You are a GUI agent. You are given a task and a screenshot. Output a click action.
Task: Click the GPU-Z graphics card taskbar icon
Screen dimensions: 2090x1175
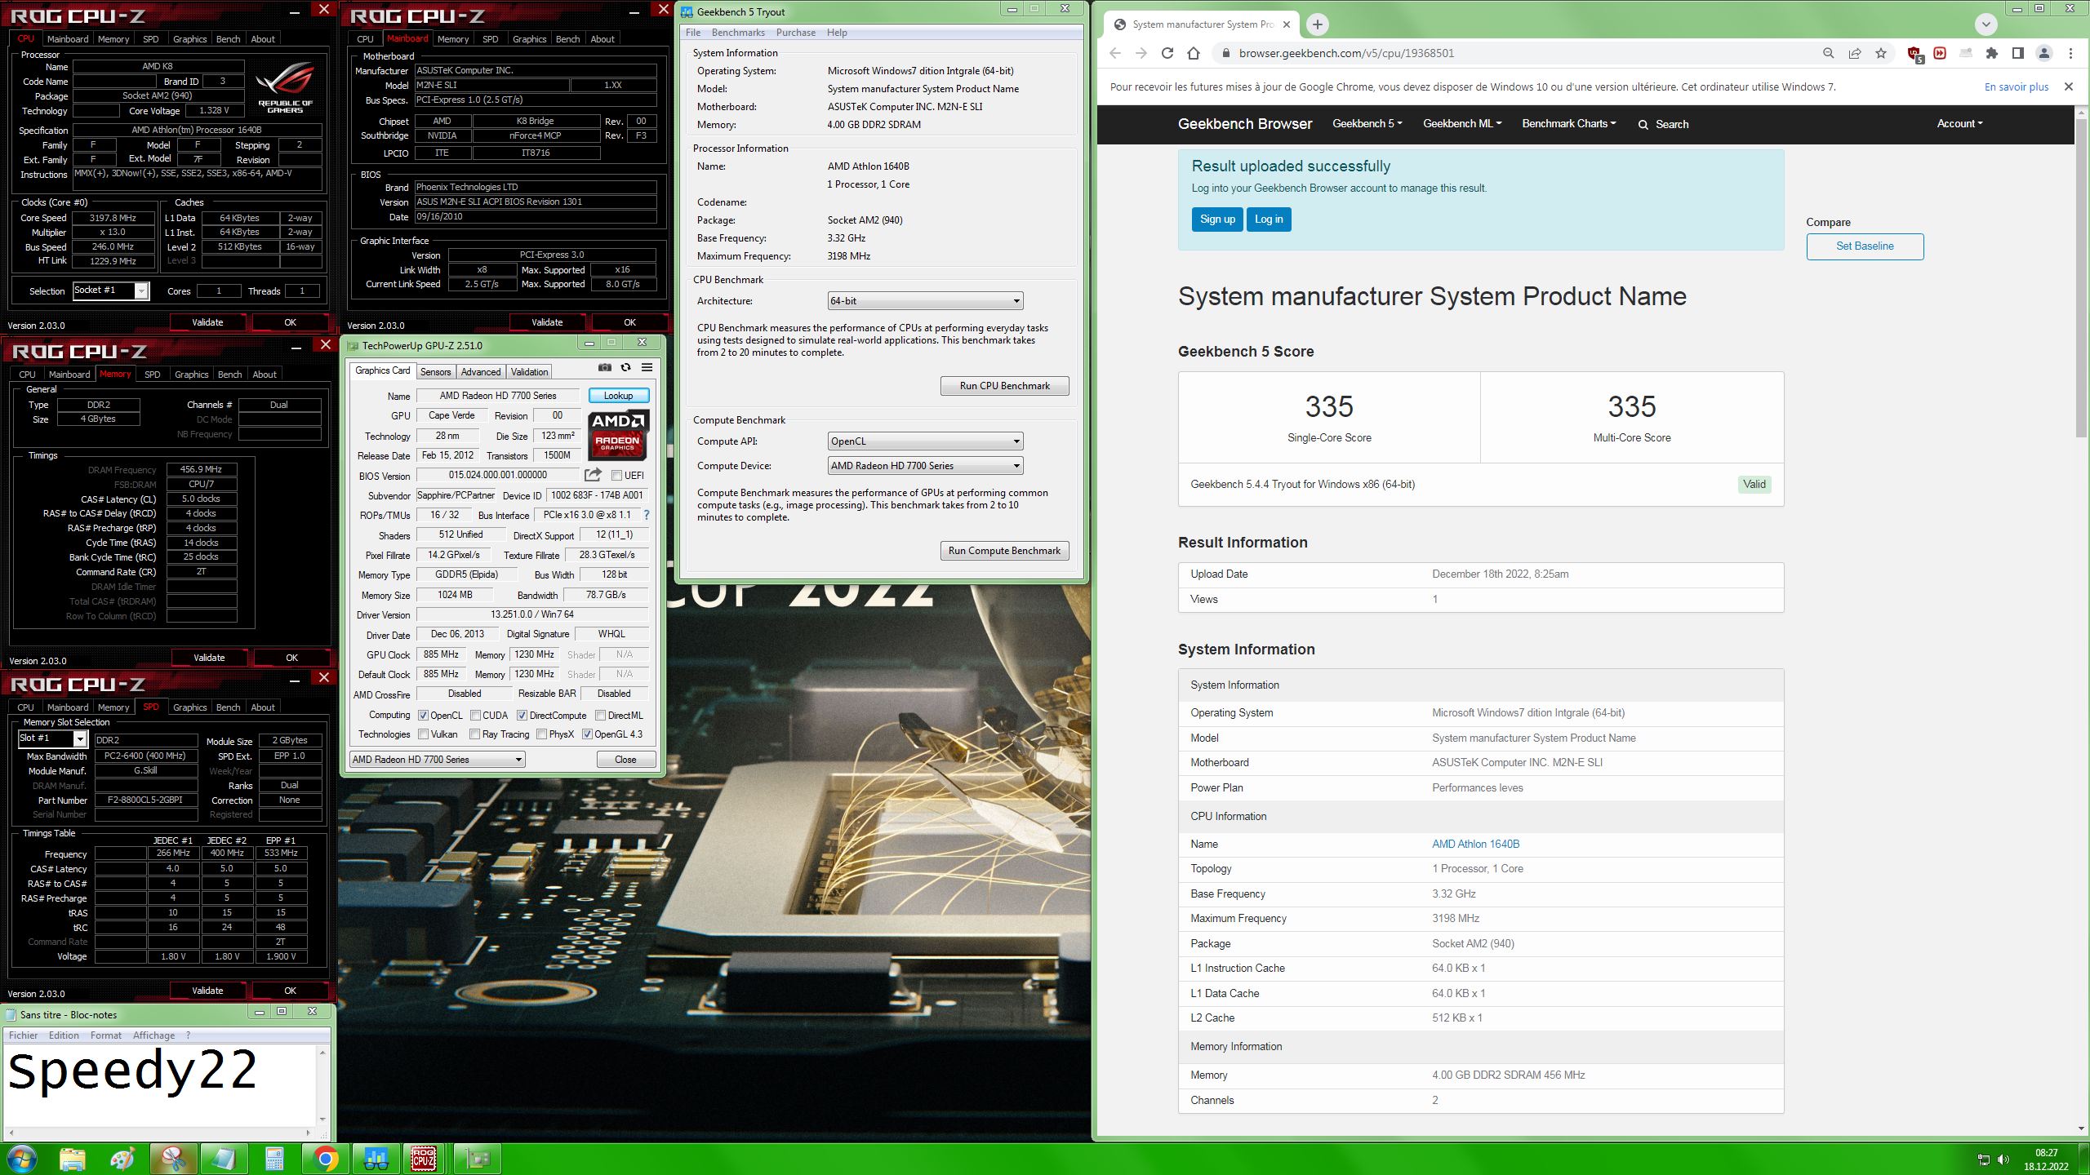[477, 1159]
